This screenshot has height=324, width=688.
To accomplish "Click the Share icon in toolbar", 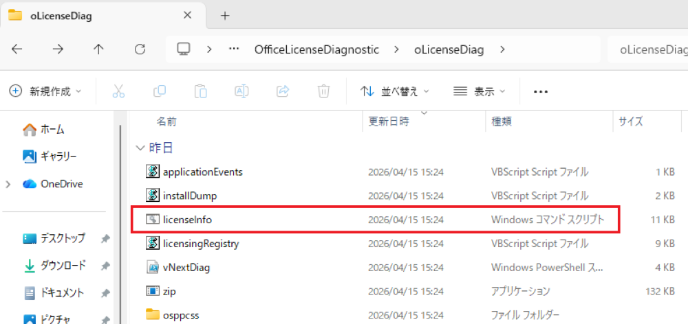I will [x=282, y=91].
